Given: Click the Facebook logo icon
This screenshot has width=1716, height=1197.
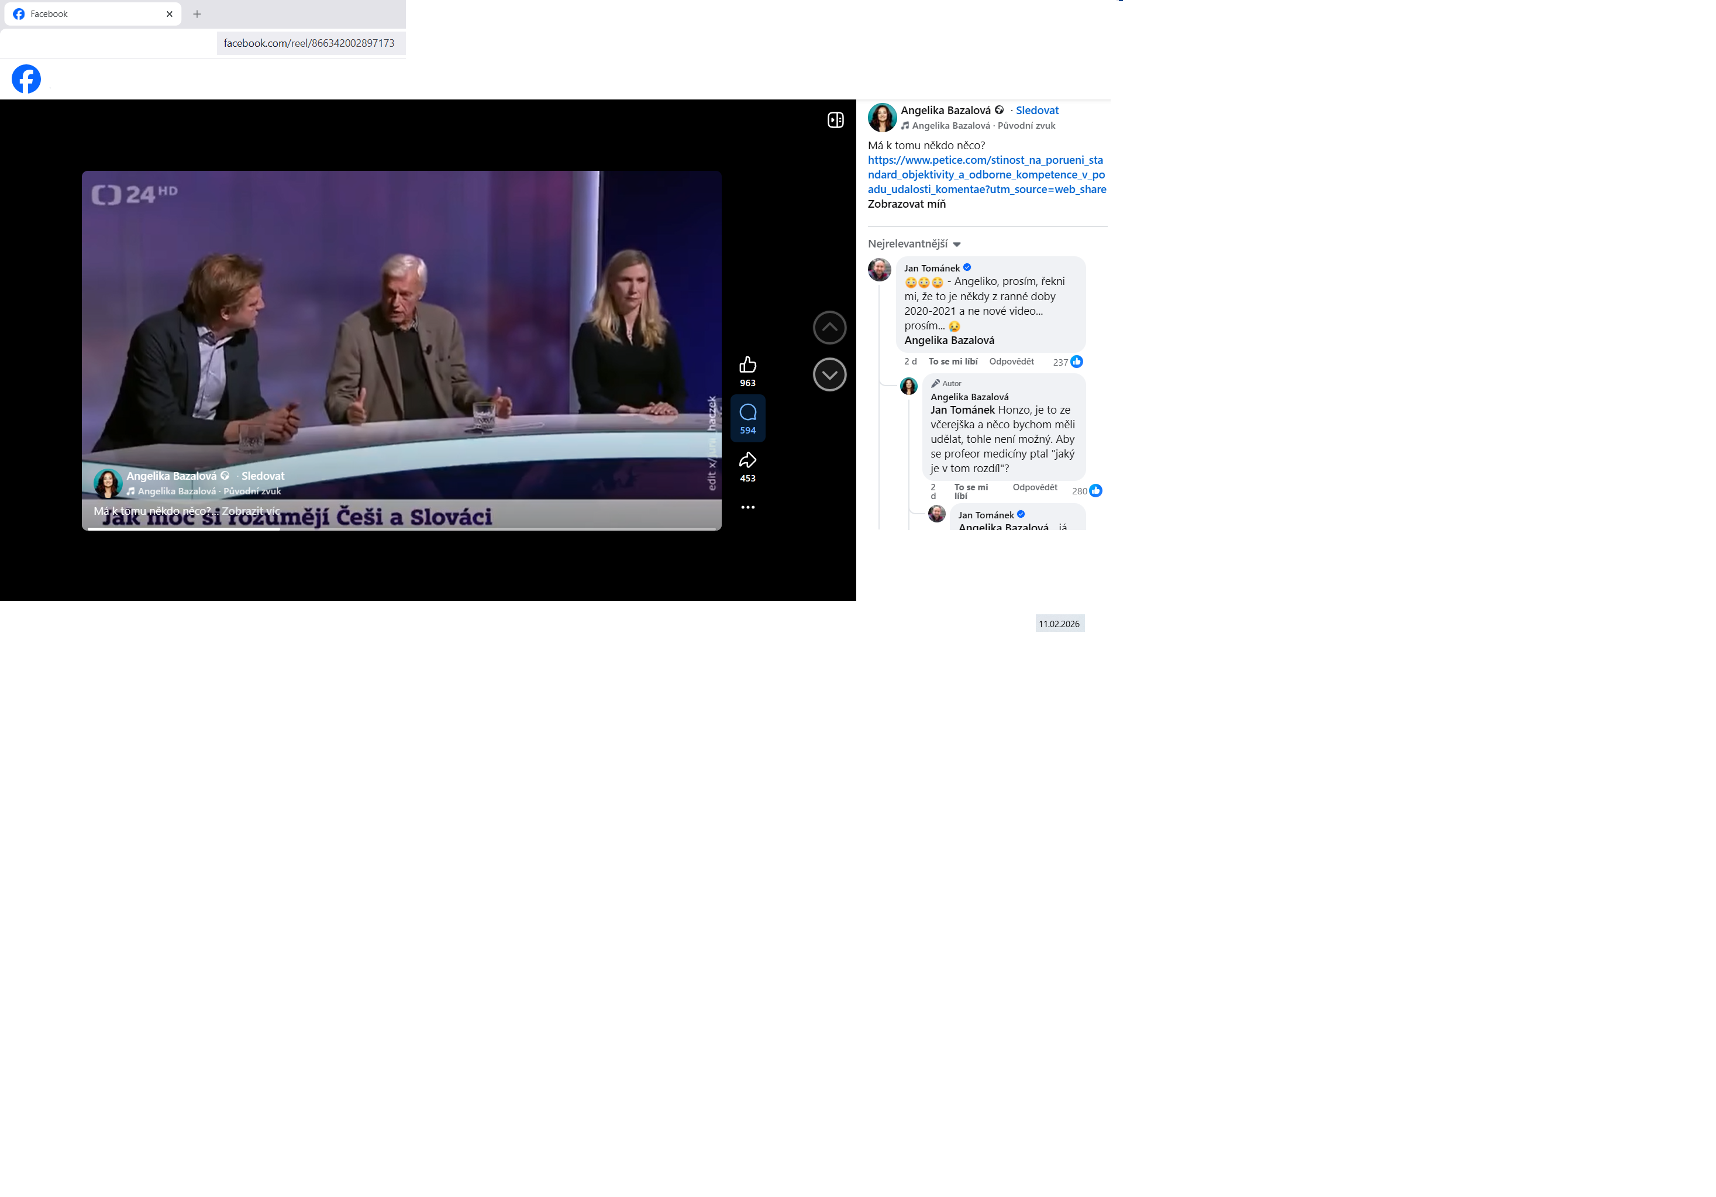Looking at the screenshot, I should click(26, 79).
